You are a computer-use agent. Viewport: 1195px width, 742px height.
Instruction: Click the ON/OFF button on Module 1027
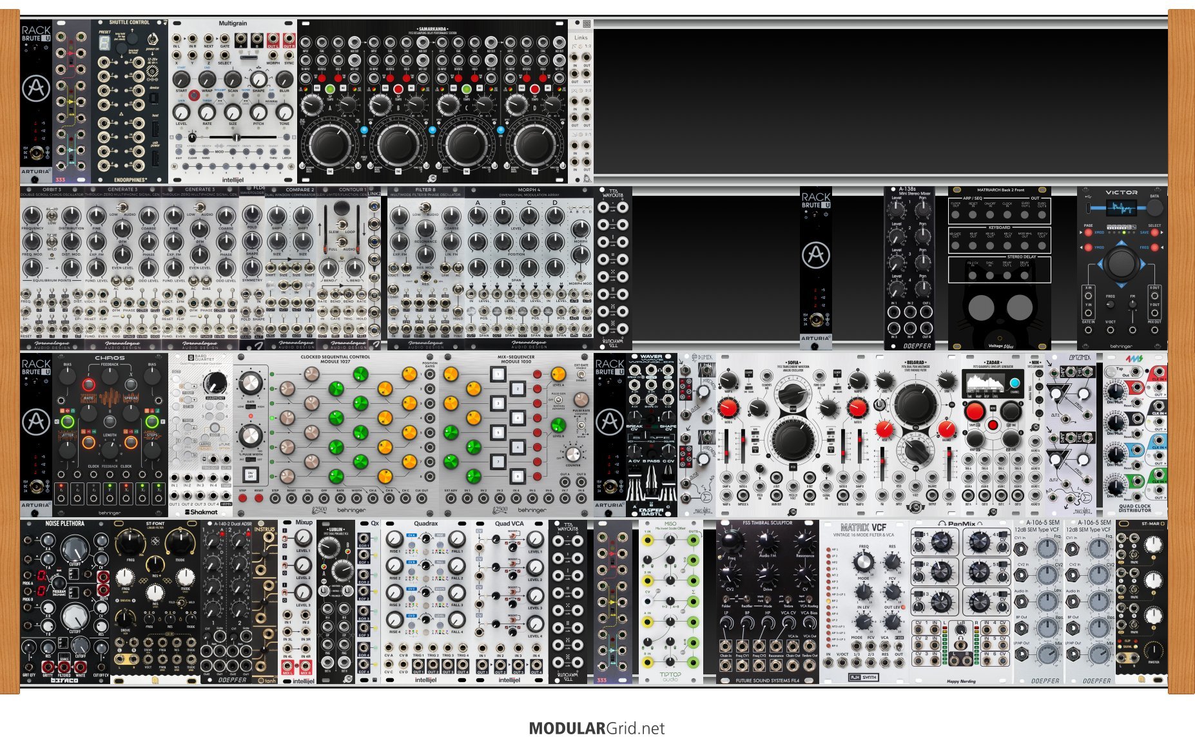pos(251,475)
